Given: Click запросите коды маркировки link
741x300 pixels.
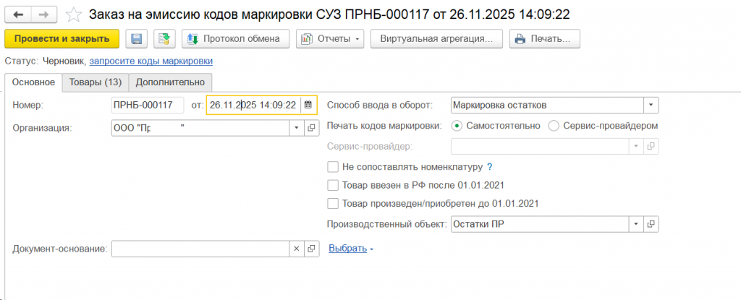Looking at the screenshot, I should point(151,61).
